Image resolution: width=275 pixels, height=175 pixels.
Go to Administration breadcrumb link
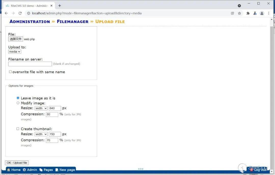30,22
